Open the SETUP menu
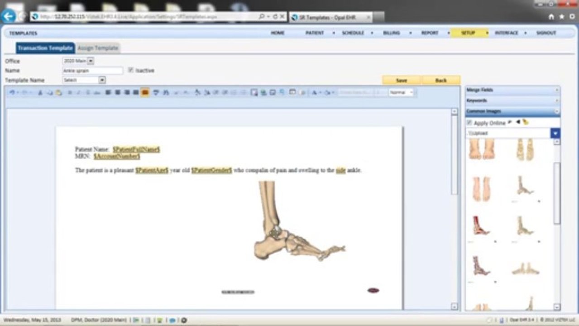 click(468, 33)
